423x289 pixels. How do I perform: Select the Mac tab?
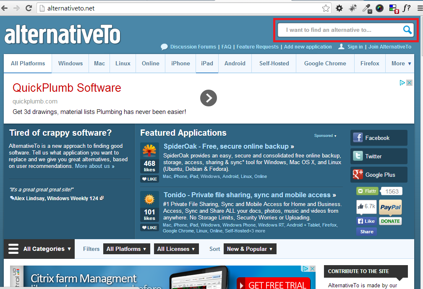[99, 64]
